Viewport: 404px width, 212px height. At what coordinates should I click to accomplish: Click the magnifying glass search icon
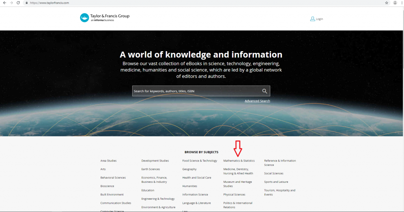(x=265, y=91)
